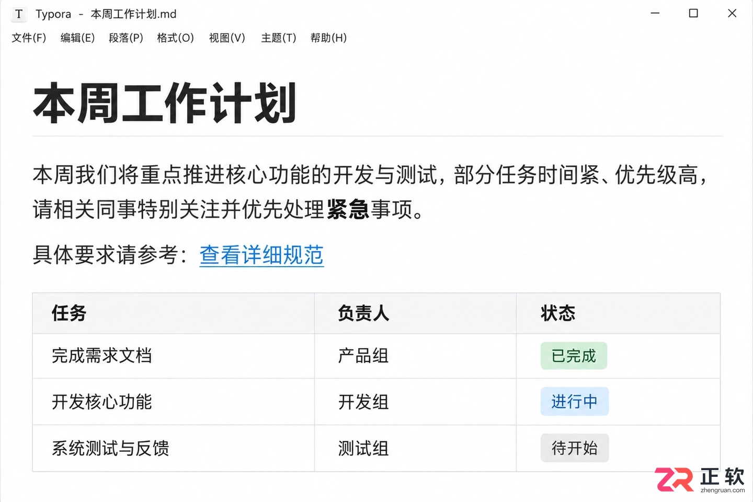Click the Typora app icon in title bar
Image resolution: width=753 pixels, height=502 pixels.
19,14
